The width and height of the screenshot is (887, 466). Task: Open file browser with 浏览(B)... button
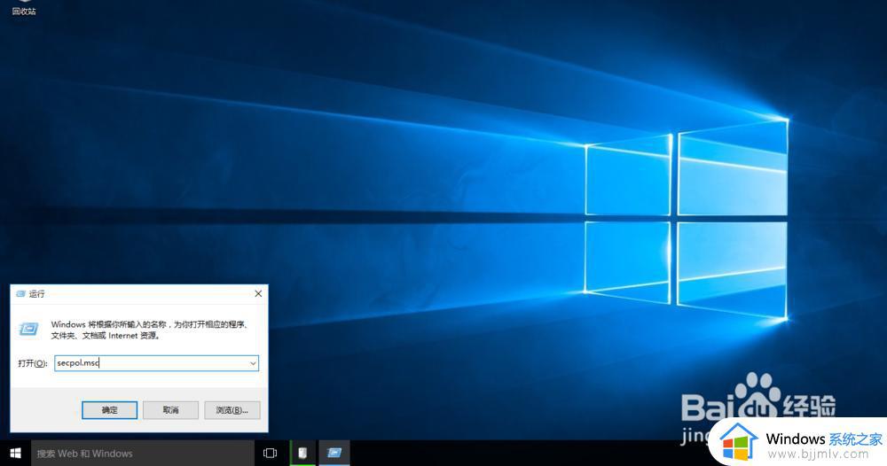coord(232,410)
